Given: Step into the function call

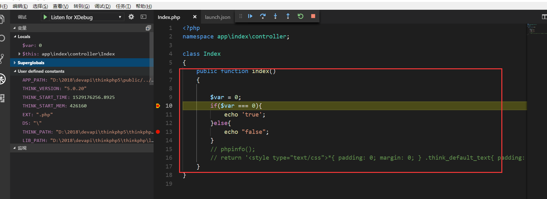Looking at the screenshot, I should (x=275, y=16).
